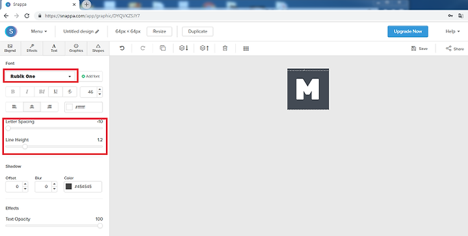Click the browser address bar URL
The height and width of the screenshot is (236, 468).
click(92, 16)
